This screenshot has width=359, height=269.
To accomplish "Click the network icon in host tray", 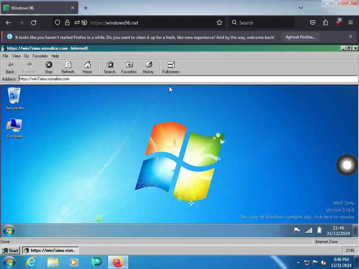I will click(x=306, y=262).
